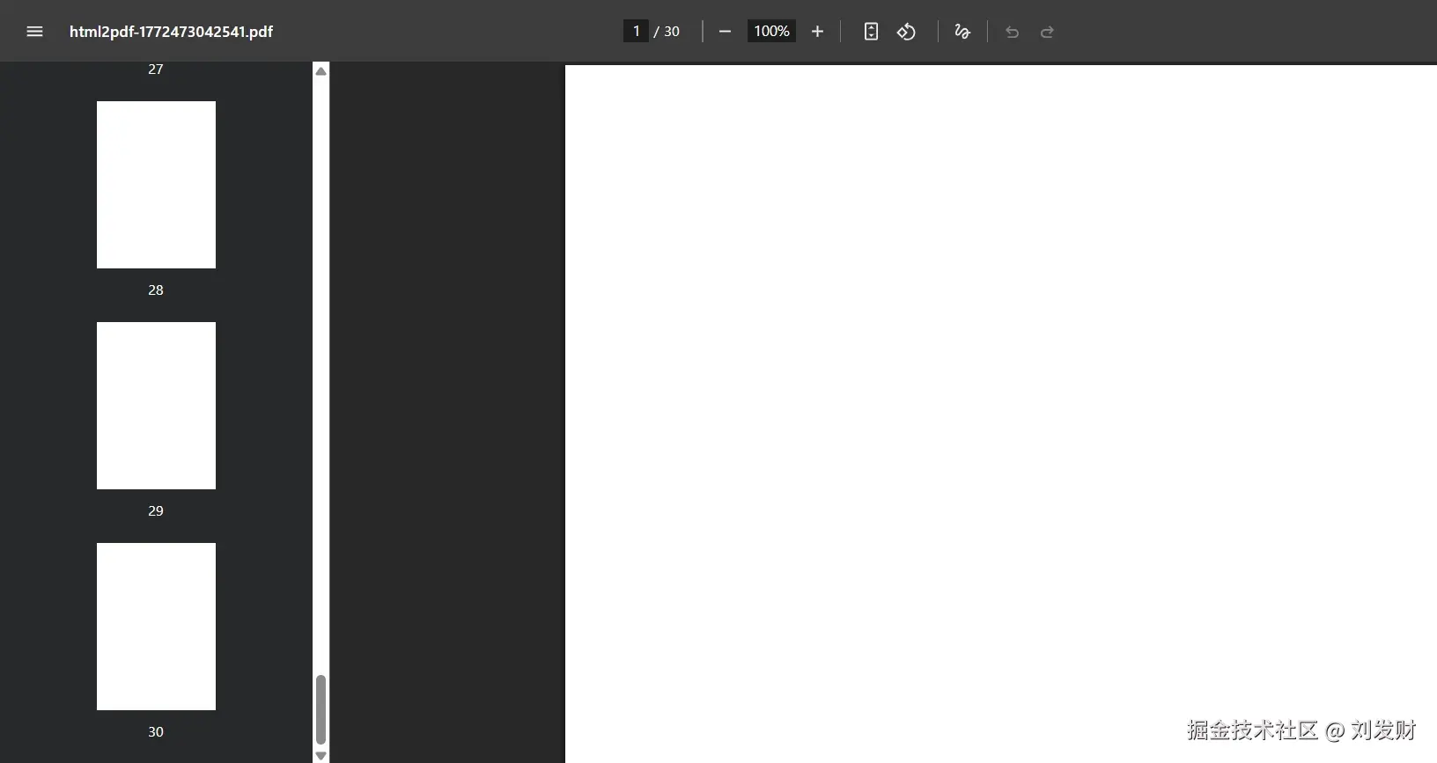Open page 29 thumbnail
1437x763 pixels.
pos(156,406)
